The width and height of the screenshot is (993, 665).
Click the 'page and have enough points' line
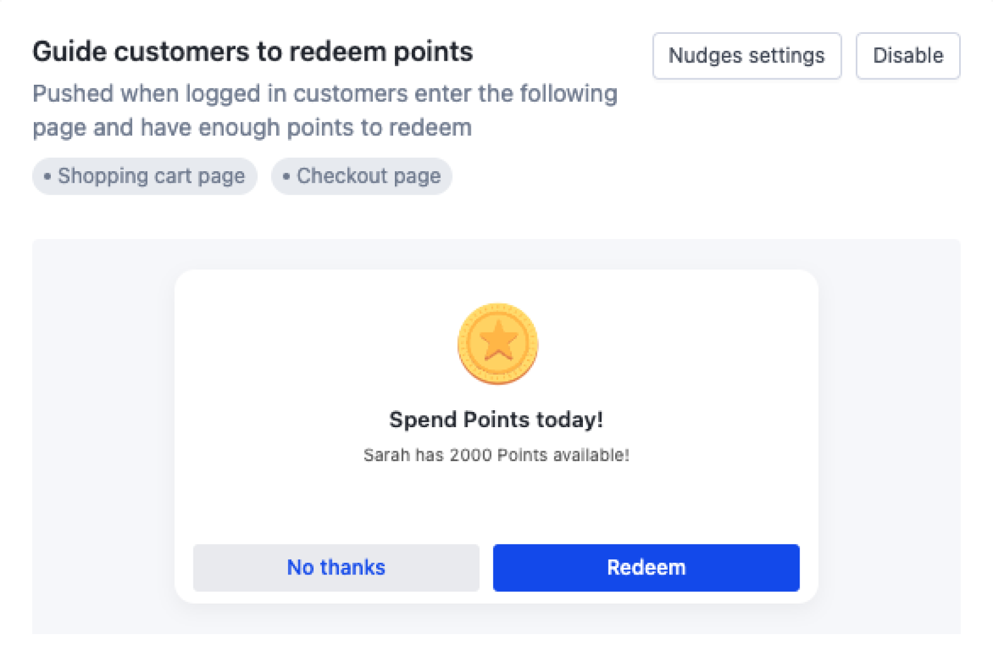tap(252, 127)
